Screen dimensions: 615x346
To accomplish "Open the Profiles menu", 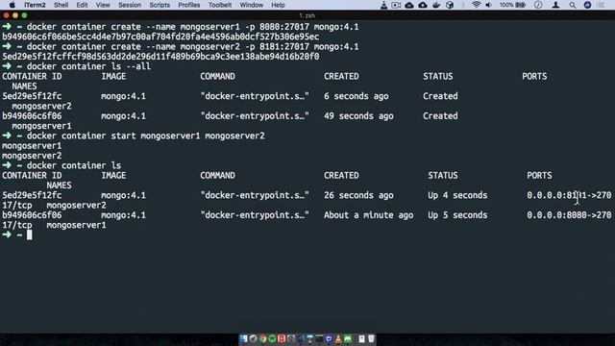I will click(x=189, y=5).
